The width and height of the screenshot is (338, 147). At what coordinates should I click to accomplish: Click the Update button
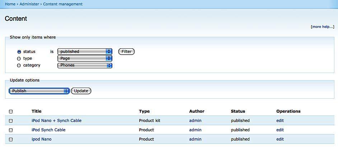pos(81,91)
